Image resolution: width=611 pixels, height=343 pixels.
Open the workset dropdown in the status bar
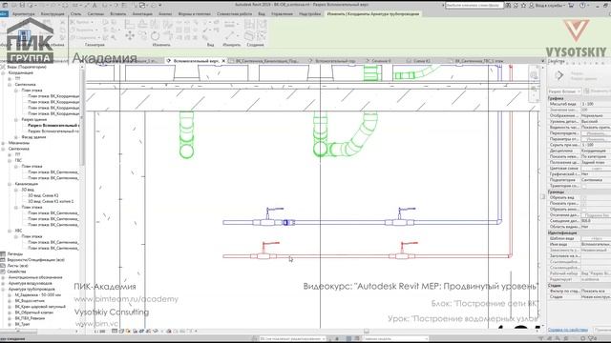(x=292, y=339)
